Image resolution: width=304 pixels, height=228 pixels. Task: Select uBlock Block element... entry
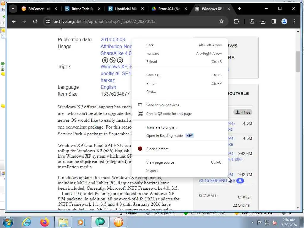click(180, 149)
